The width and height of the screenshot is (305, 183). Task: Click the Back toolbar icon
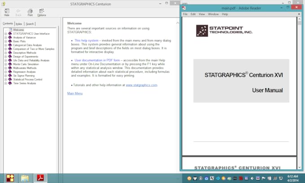[x=18, y=12]
